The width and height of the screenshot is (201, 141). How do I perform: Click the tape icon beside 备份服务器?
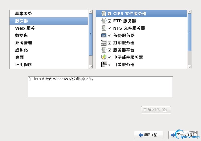(x=104, y=35)
